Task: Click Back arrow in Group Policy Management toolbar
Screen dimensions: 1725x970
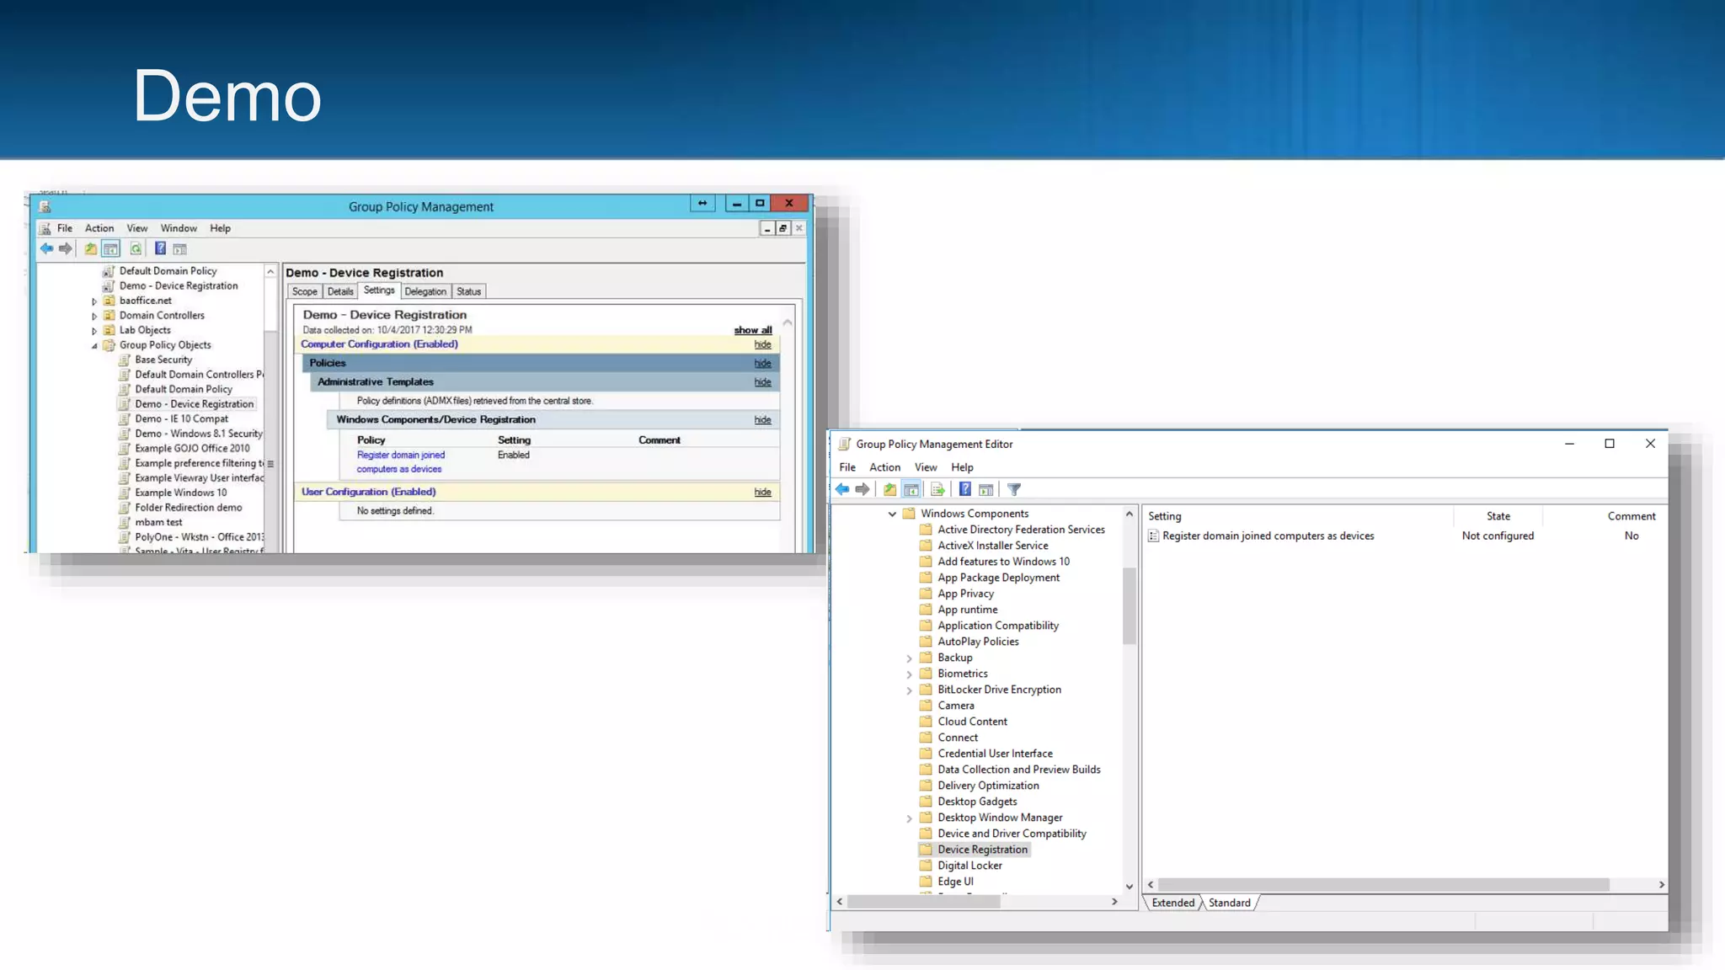Action: click(46, 248)
